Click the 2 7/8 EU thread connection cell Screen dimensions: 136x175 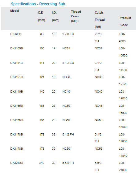click(68, 34)
